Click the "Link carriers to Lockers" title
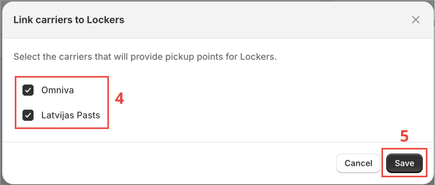Image resolution: width=435 pixels, height=185 pixels. [69, 20]
